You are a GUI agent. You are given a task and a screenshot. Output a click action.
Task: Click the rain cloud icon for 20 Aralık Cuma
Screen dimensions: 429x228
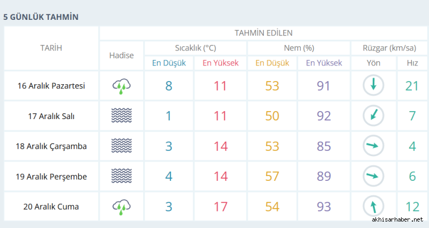click(122, 207)
